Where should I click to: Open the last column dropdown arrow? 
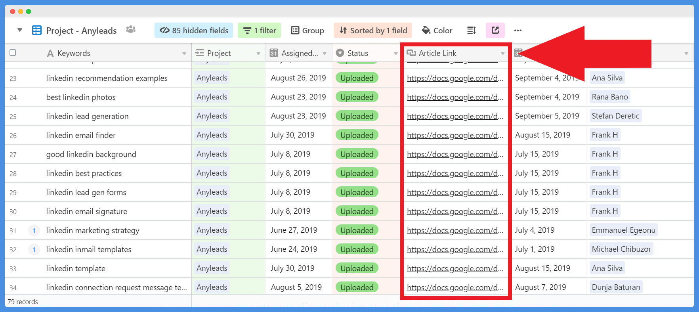(x=686, y=54)
